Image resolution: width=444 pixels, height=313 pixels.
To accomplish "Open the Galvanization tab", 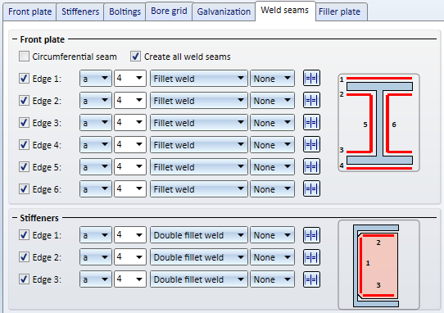I will tap(224, 11).
